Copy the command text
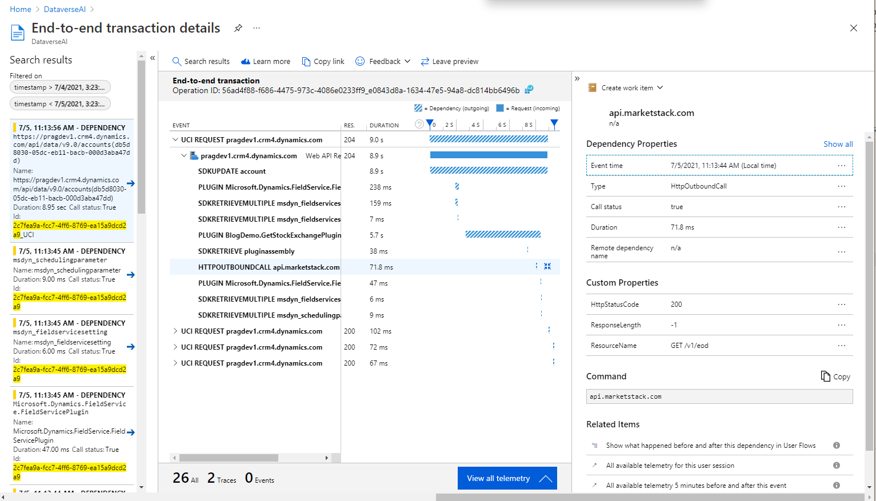The width and height of the screenshot is (876, 501). (835, 376)
